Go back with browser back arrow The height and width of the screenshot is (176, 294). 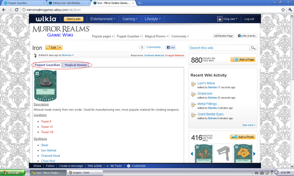tap(4, 10)
